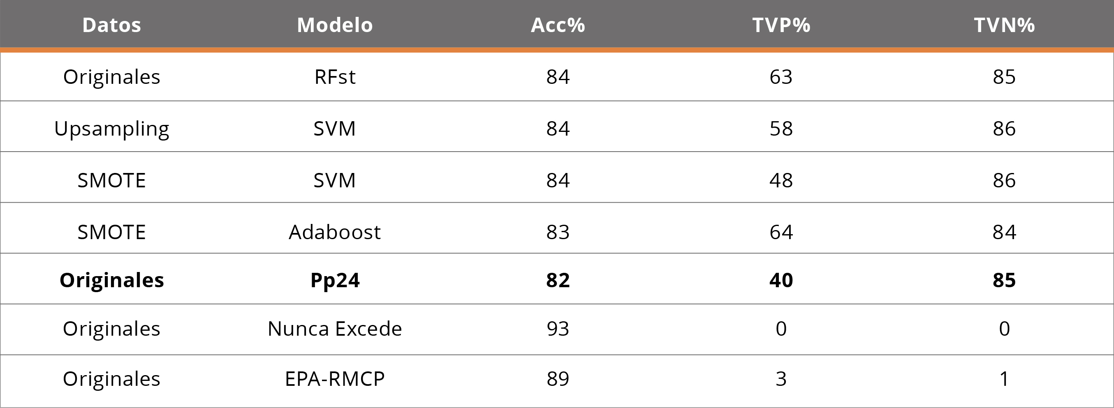The width and height of the screenshot is (1114, 408).
Task: Select the Upsampling data cell
Action: [x=111, y=128]
